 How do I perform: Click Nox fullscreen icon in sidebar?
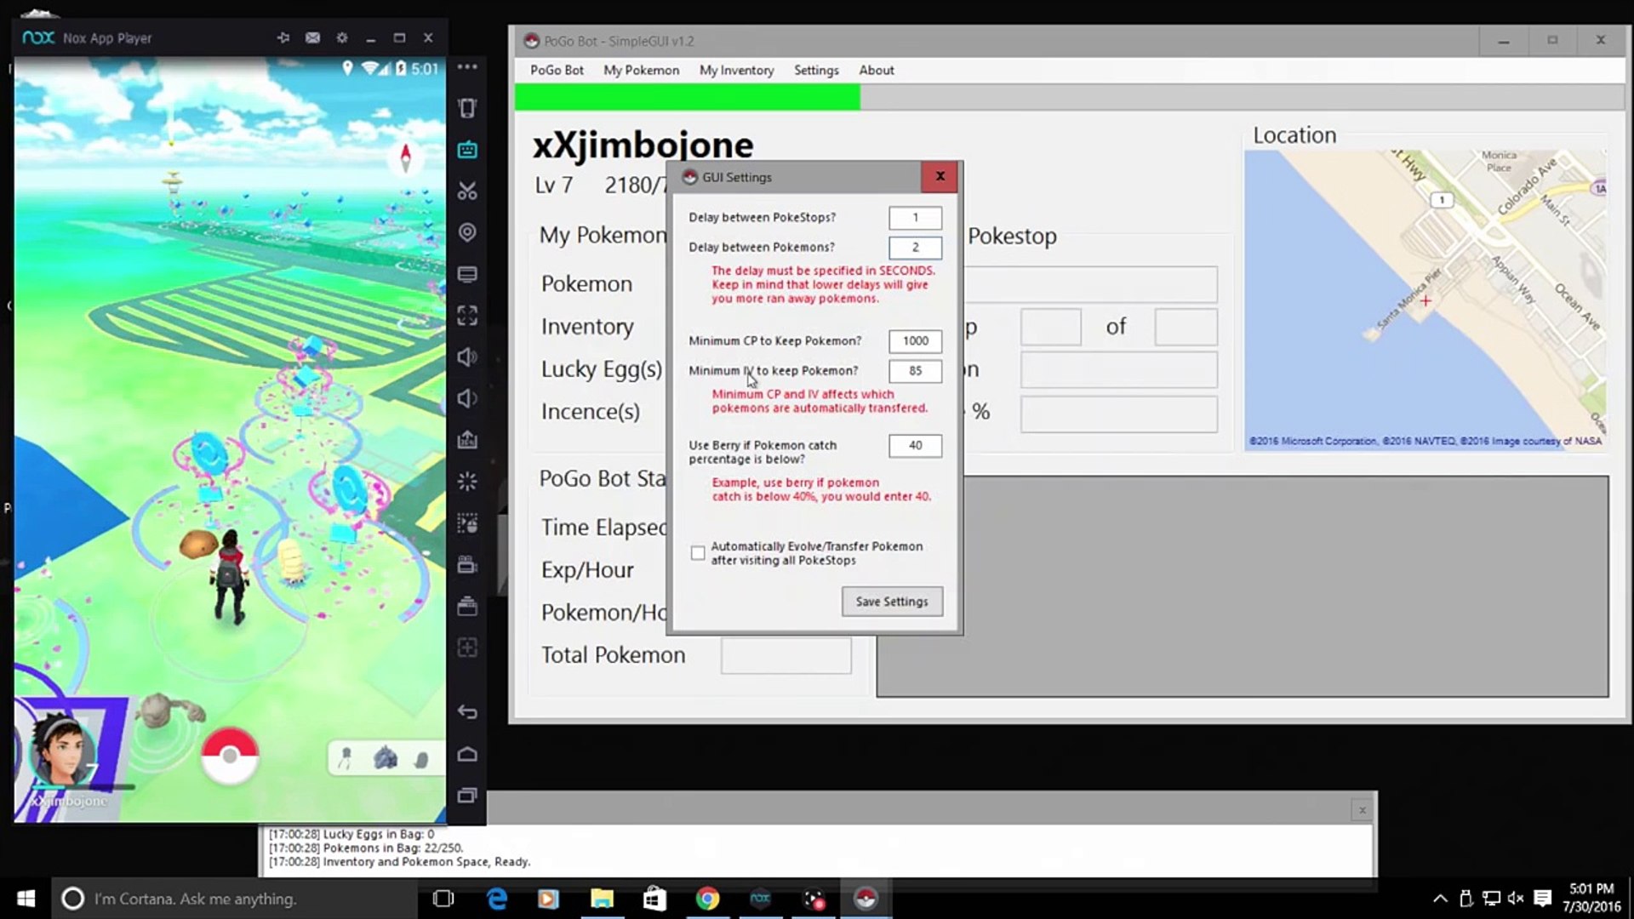click(467, 316)
